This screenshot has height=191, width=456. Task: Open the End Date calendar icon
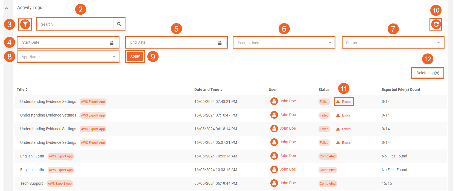[x=220, y=43]
